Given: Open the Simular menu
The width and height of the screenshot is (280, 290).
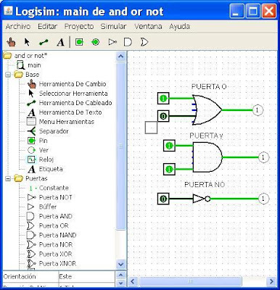Looking at the screenshot, I should [113, 26].
